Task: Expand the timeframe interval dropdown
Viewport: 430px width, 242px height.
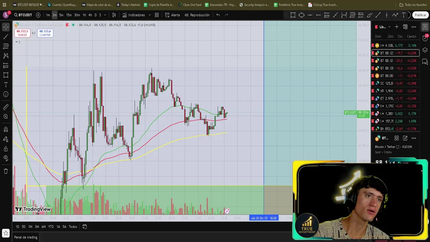Action: [x=105, y=15]
